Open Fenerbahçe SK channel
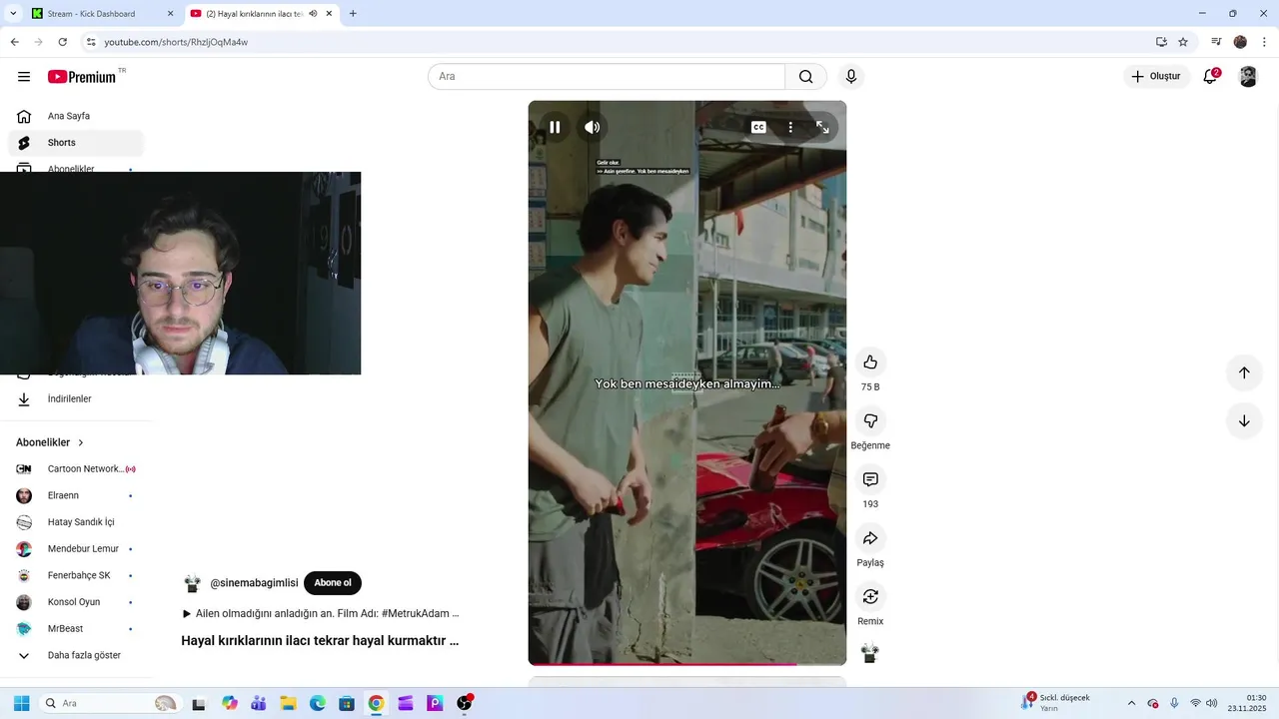The width and height of the screenshot is (1279, 719). (x=76, y=575)
